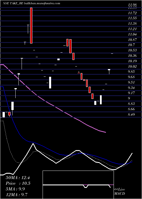The image size is (142, 199).
Task: Click the 8.66 price axis label
Action: pos(131,109)
